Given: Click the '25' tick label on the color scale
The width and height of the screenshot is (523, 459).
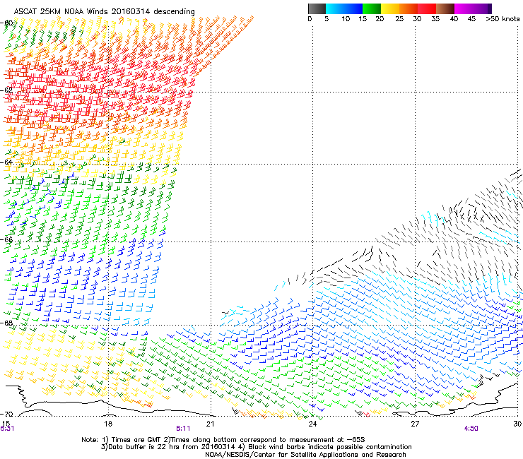Looking at the screenshot, I should click(x=399, y=18).
